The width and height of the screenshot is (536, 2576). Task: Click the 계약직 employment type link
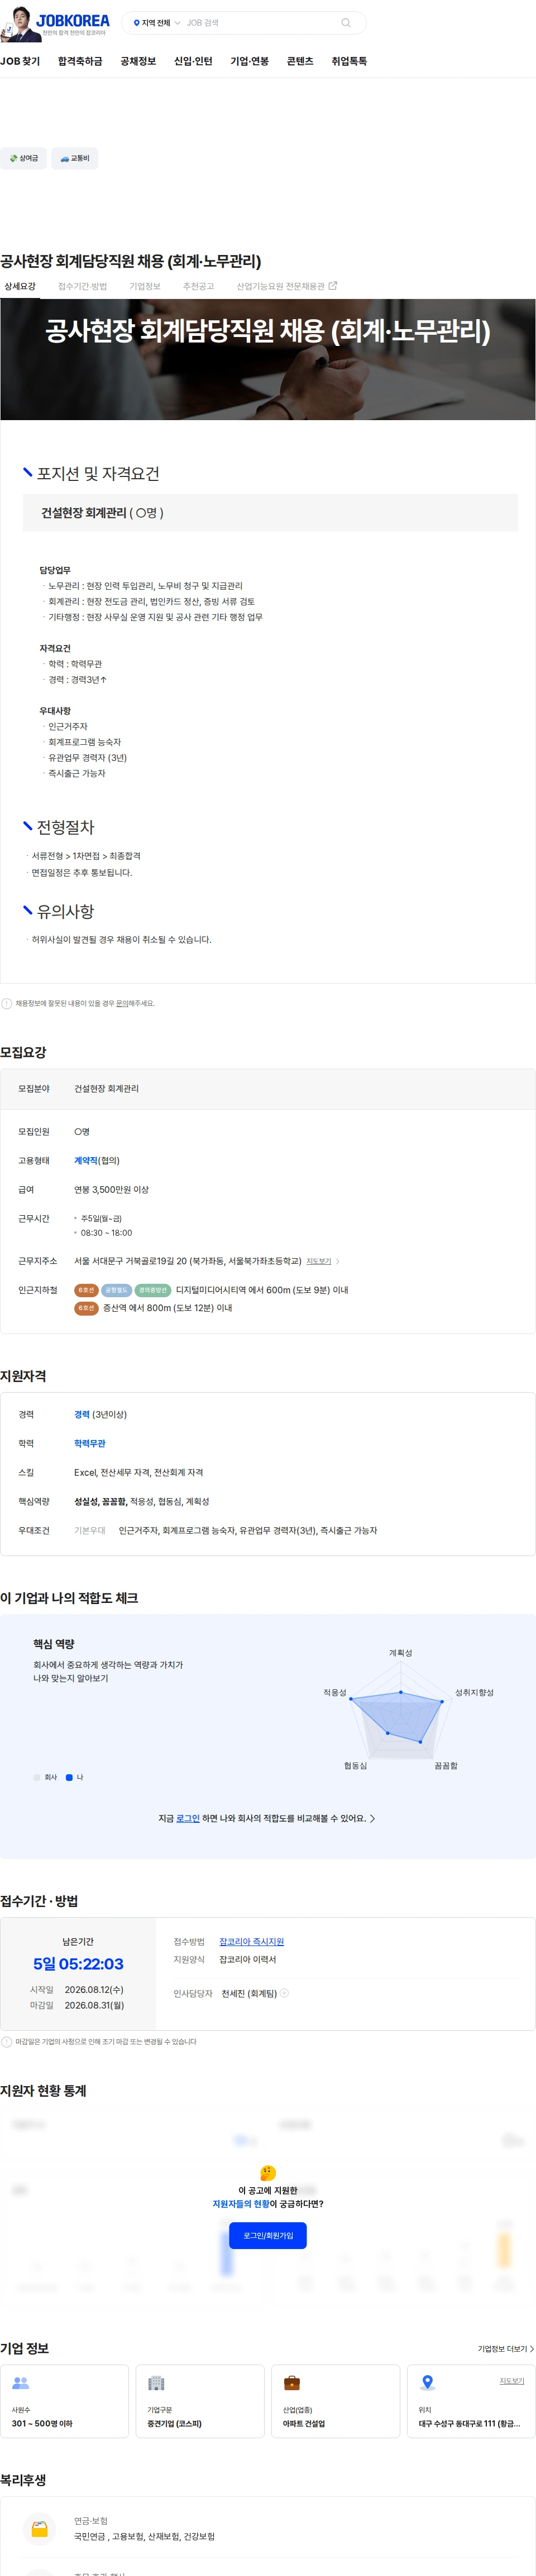click(x=86, y=1161)
